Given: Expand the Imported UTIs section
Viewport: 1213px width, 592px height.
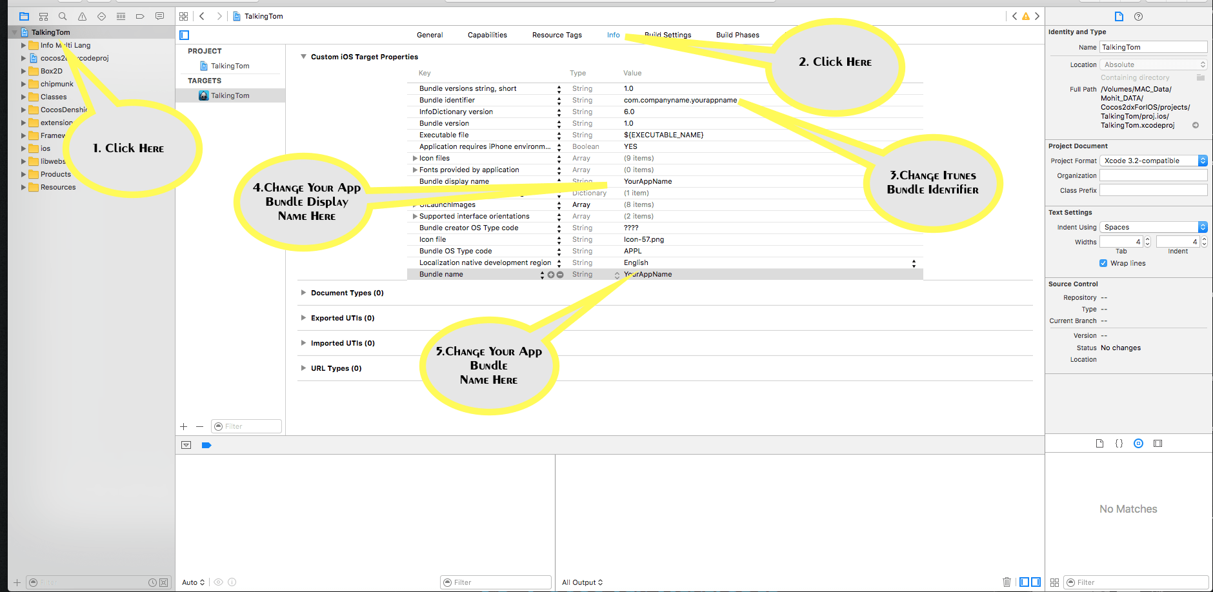Looking at the screenshot, I should (x=303, y=343).
